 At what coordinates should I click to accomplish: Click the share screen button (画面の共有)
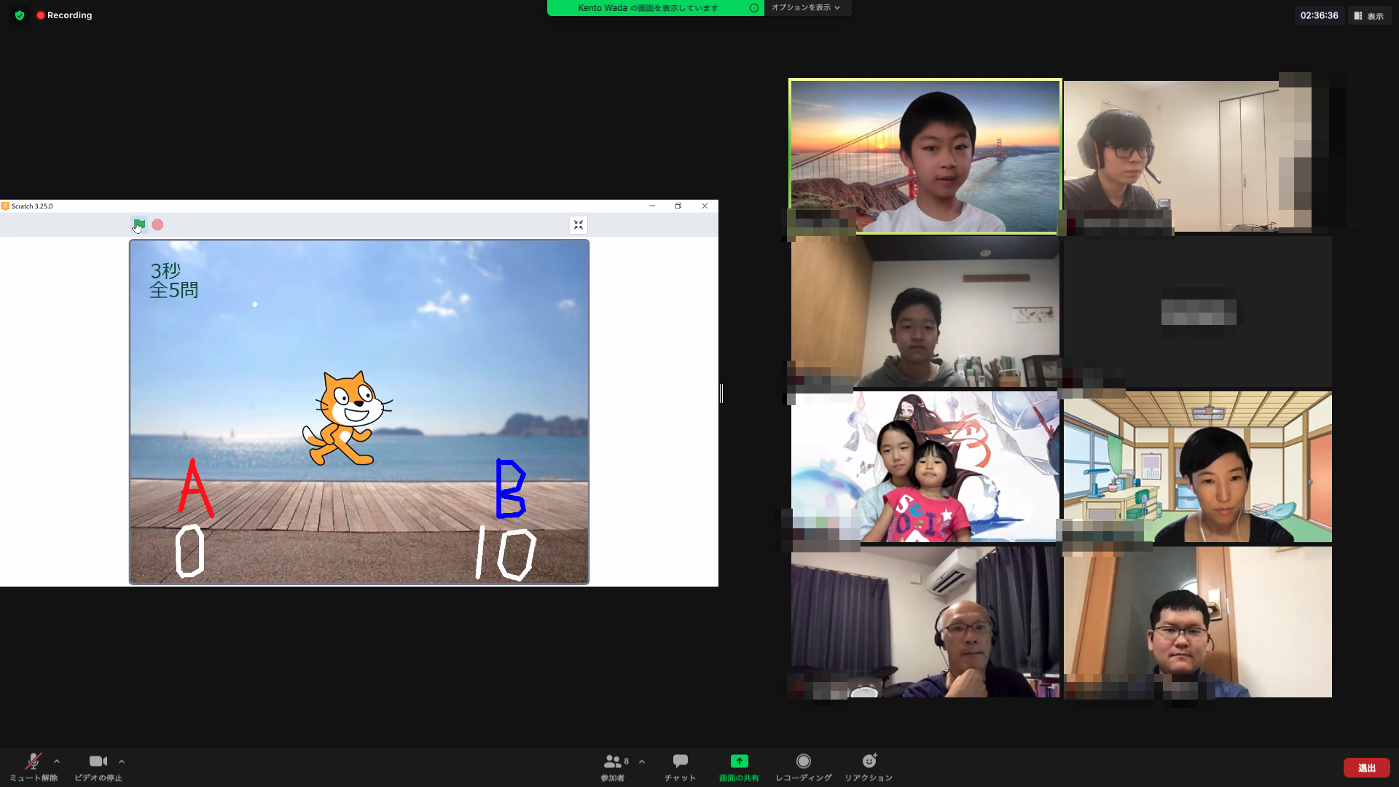point(739,767)
